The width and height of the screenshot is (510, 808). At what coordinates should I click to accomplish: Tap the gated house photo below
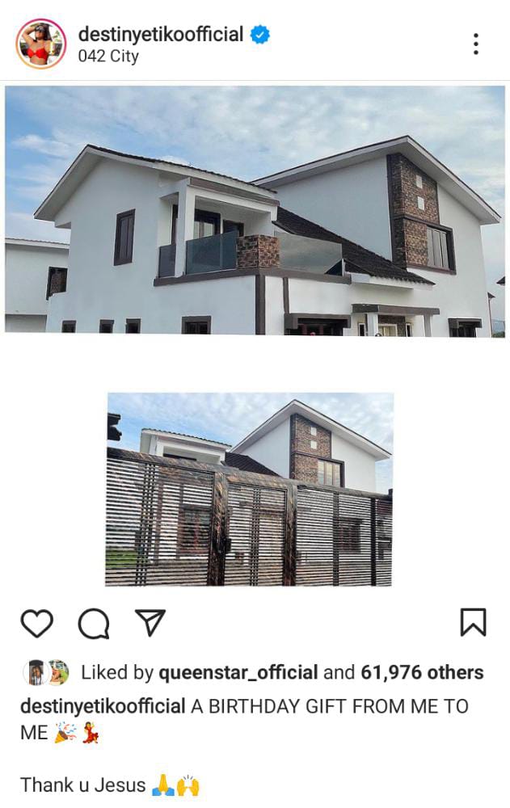249,490
